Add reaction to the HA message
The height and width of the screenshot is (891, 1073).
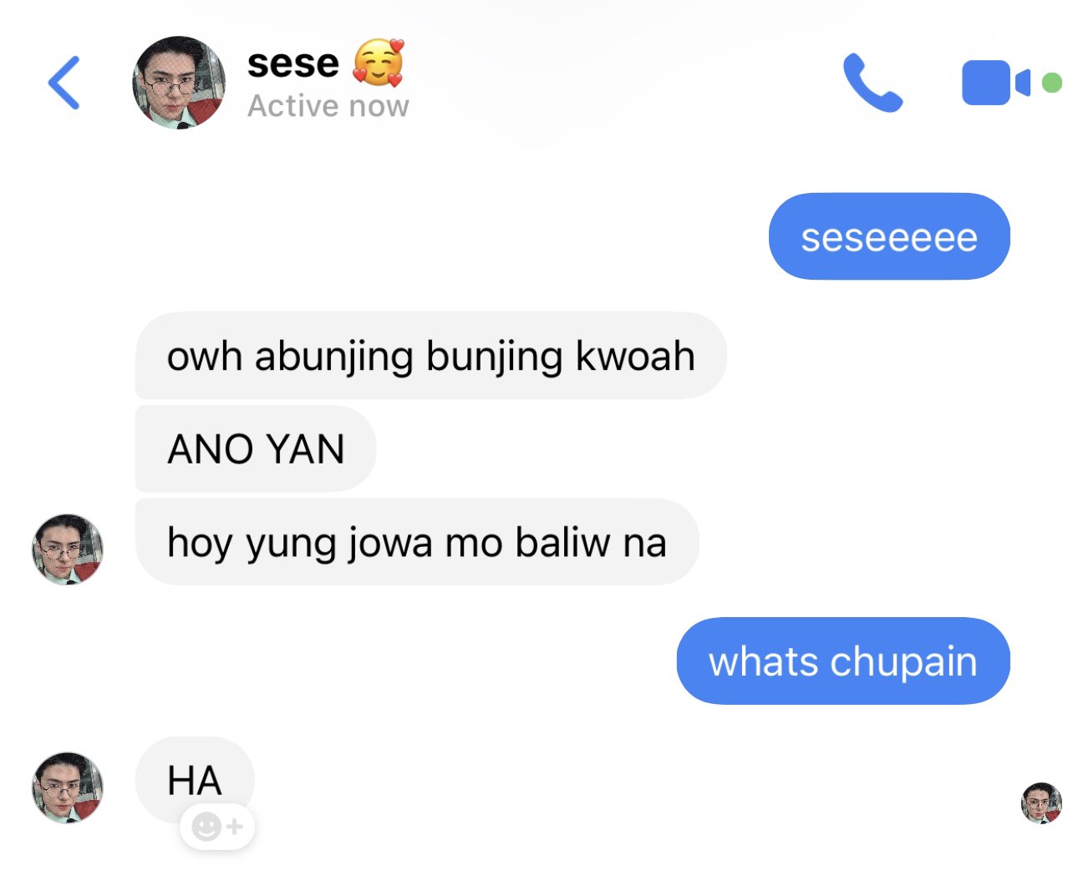click(x=217, y=827)
